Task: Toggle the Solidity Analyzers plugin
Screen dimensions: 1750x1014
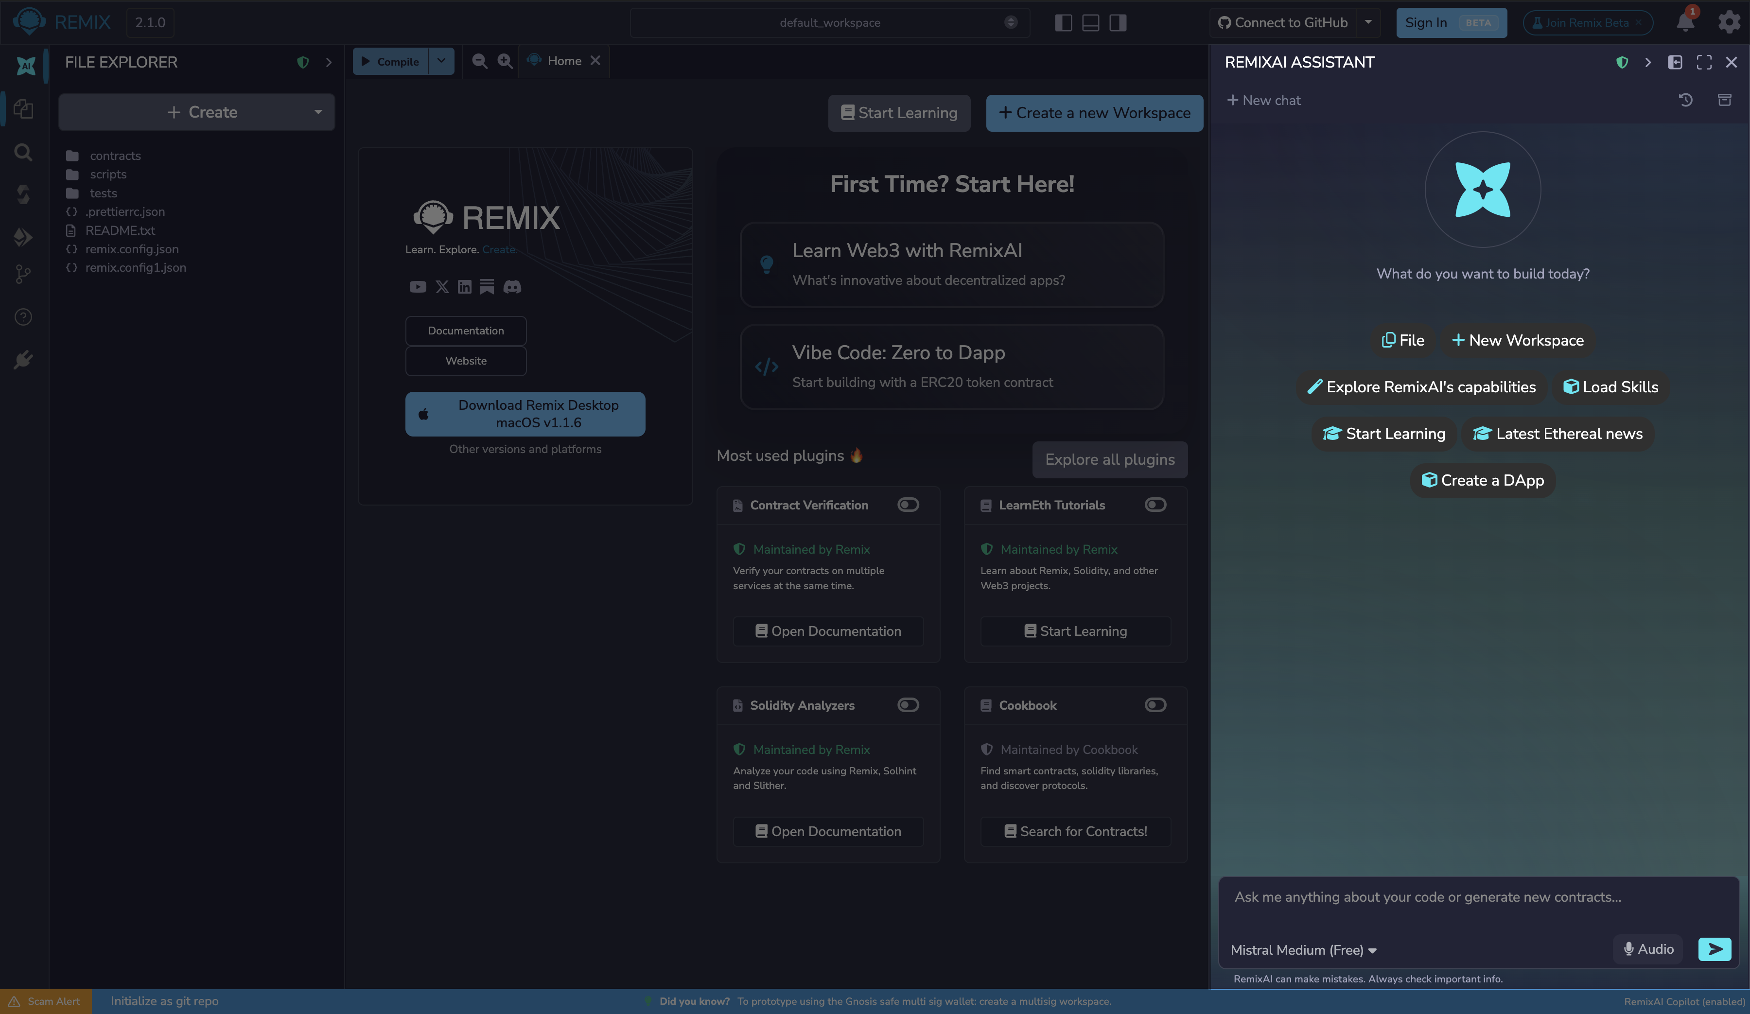Action: [x=908, y=705]
